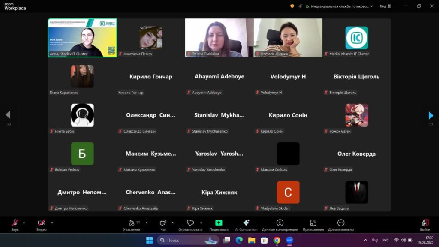439x247 pixels.
Task: Open the Чат chat panel
Action: click(x=163, y=224)
